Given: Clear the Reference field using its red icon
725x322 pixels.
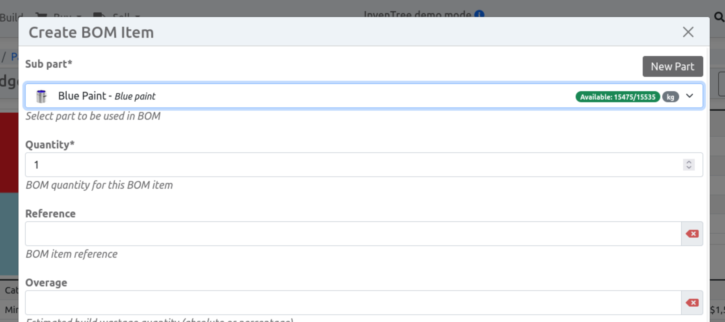Looking at the screenshot, I should (x=692, y=233).
